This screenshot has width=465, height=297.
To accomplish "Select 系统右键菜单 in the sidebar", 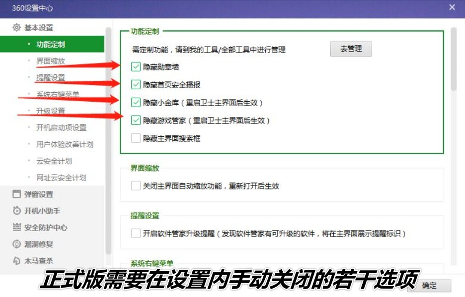I will click(58, 94).
